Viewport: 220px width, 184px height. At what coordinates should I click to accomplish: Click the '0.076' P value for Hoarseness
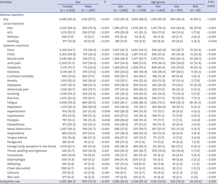[x=106, y=155]
